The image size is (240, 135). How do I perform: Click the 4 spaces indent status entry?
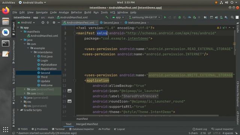click(x=228, y=133)
